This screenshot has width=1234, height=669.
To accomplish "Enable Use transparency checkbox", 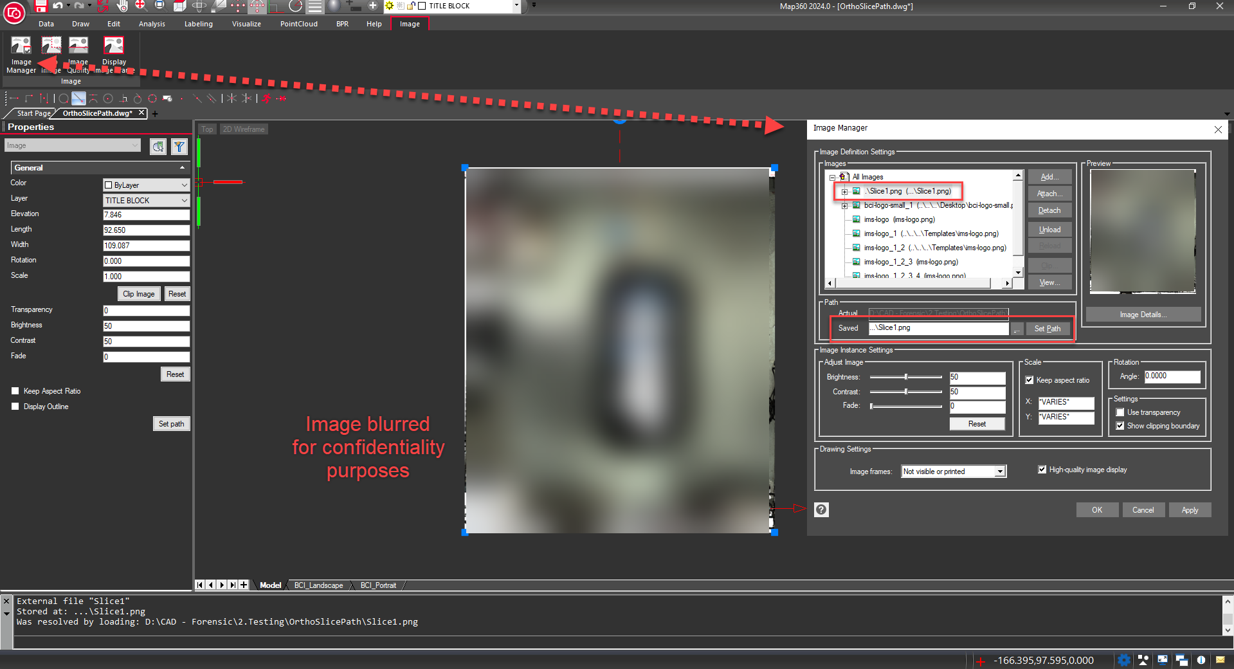I will coord(1120,412).
